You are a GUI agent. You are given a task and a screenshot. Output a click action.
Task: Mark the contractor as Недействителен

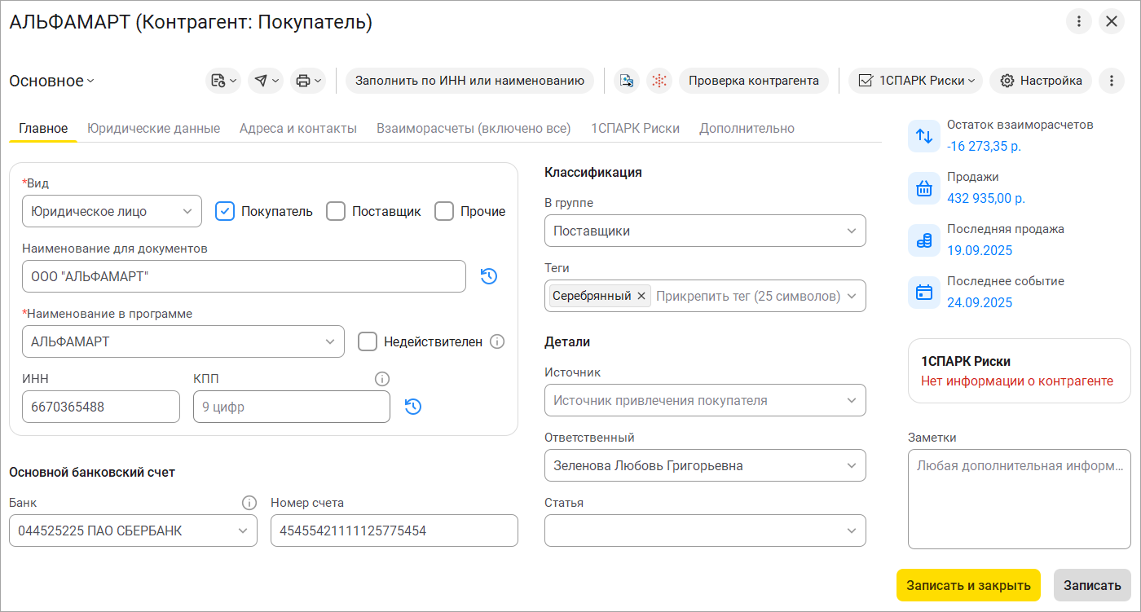tap(368, 342)
